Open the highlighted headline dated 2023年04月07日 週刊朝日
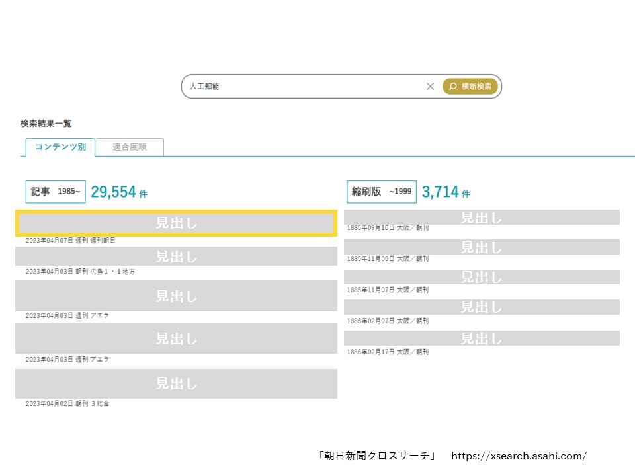635x476 pixels. coord(176,223)
